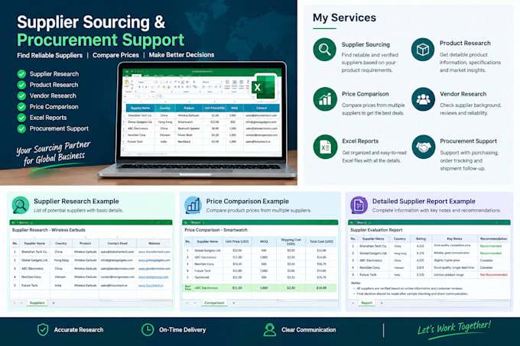Image resolution: width=520 pixels, height=346 pixels.
Task: Click the 'Procurement Support' green headline
Action: (100, 40)
